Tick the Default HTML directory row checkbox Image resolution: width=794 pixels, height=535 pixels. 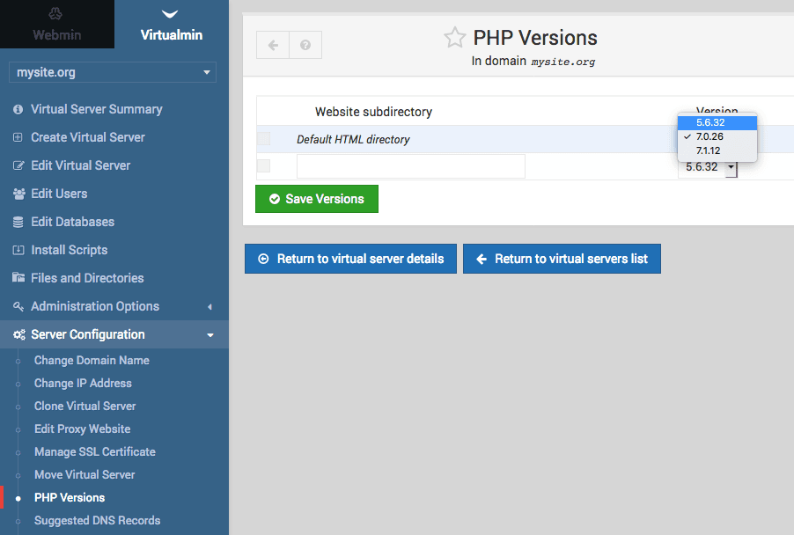(x=264, y=139)
